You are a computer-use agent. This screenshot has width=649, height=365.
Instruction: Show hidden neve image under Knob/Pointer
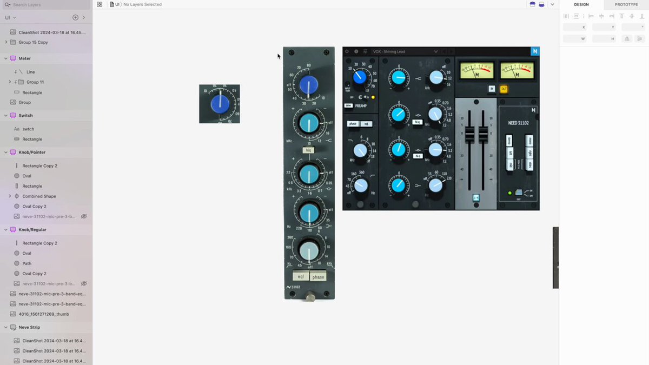pyautogui.click(x=84, y=216)
